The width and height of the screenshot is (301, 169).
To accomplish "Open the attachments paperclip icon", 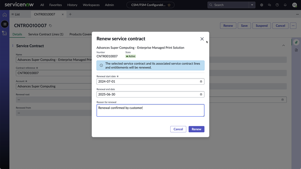I will (x=296, y=42).
